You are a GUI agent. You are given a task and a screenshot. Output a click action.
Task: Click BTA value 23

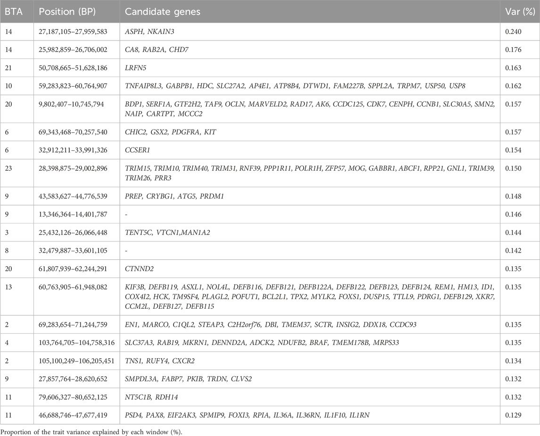coord(8,168)
